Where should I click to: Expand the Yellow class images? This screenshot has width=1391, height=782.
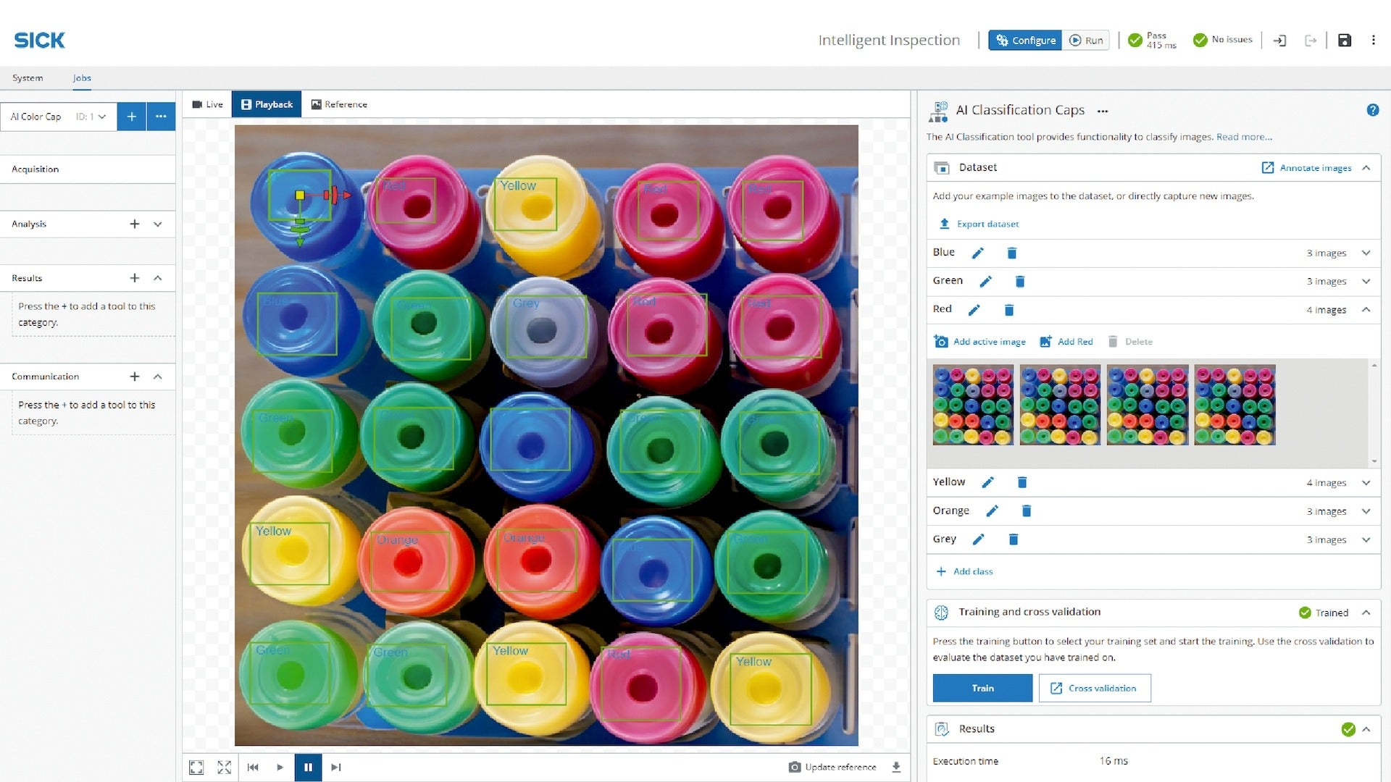[1366, 483]
